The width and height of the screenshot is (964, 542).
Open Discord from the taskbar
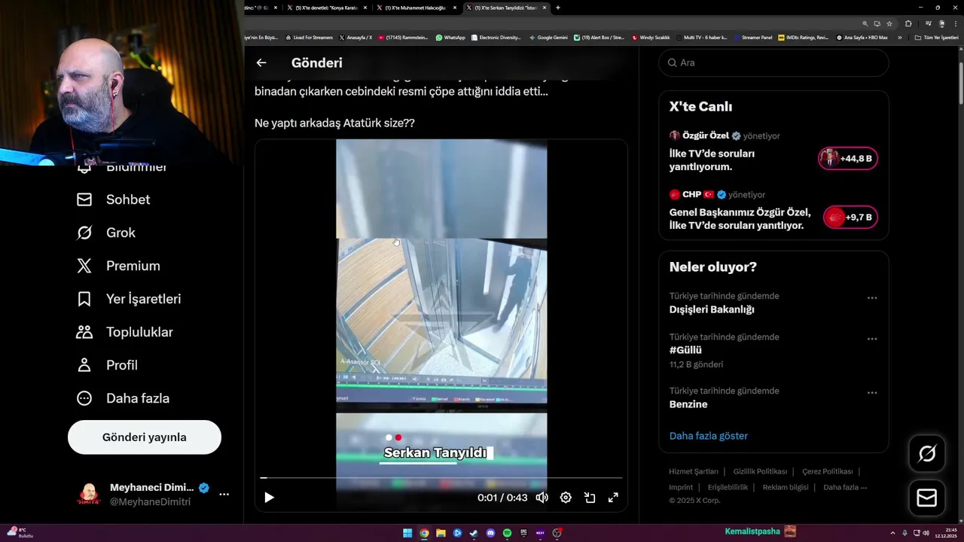coord(490,533)
